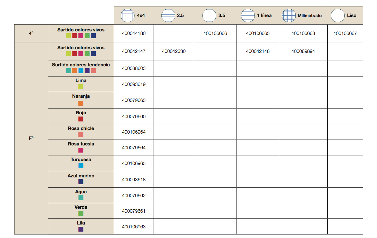
Task: Click code 400089894
Action: coord(303,51)
